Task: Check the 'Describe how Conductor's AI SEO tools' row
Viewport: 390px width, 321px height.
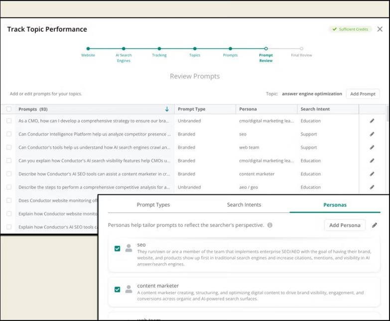Action: [x=9, y=173]
